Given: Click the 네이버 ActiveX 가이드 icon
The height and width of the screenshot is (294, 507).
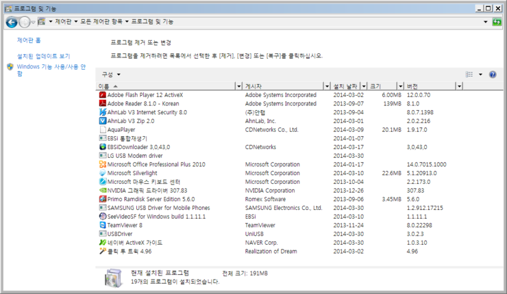Looking at the screenshot, I should [103, 242].
